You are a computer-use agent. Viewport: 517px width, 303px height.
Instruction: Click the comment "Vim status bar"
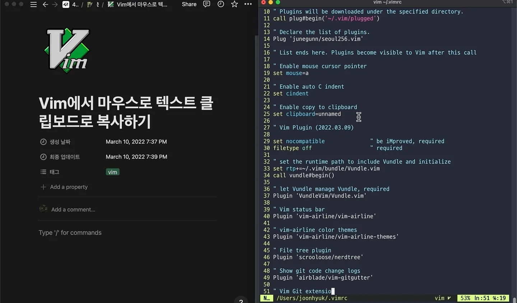pos(299,210)
